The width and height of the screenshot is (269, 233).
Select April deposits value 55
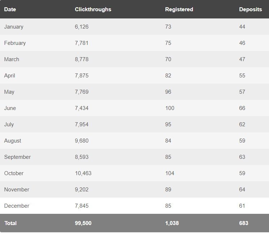point(242,76)
